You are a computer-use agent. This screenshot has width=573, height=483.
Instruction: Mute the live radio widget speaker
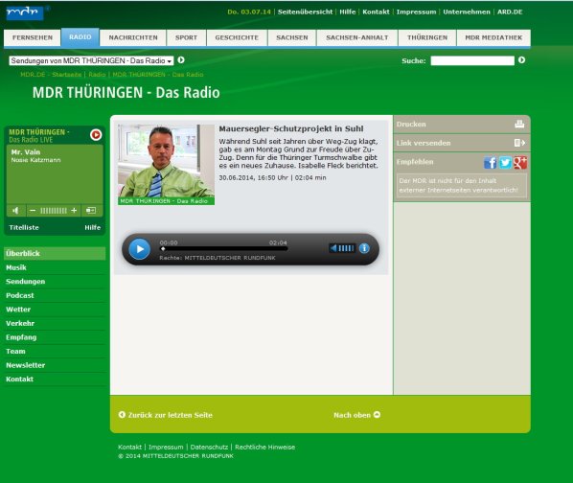click(15, 211)
